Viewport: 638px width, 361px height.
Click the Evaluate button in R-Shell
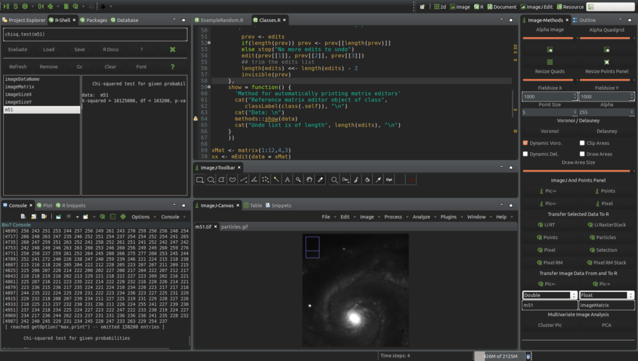point(17,50)
